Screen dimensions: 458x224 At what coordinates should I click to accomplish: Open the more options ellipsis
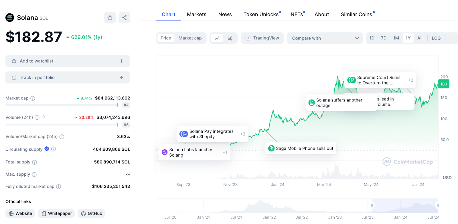point(452,38)
